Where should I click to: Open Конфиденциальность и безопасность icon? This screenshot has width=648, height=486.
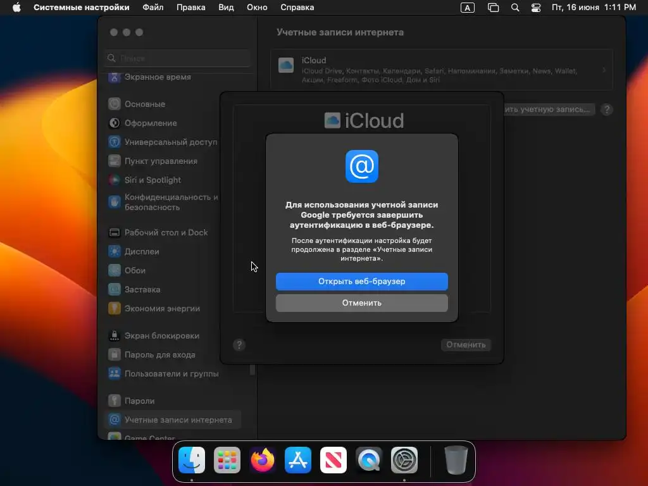115,202
